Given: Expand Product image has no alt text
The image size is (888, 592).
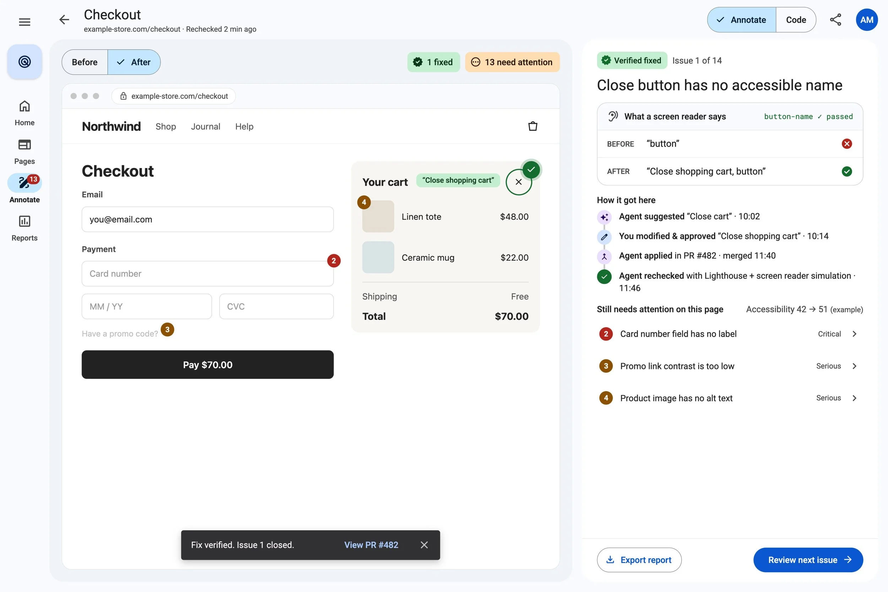Looking at the screenshot, I should click(x=730, y=398).
